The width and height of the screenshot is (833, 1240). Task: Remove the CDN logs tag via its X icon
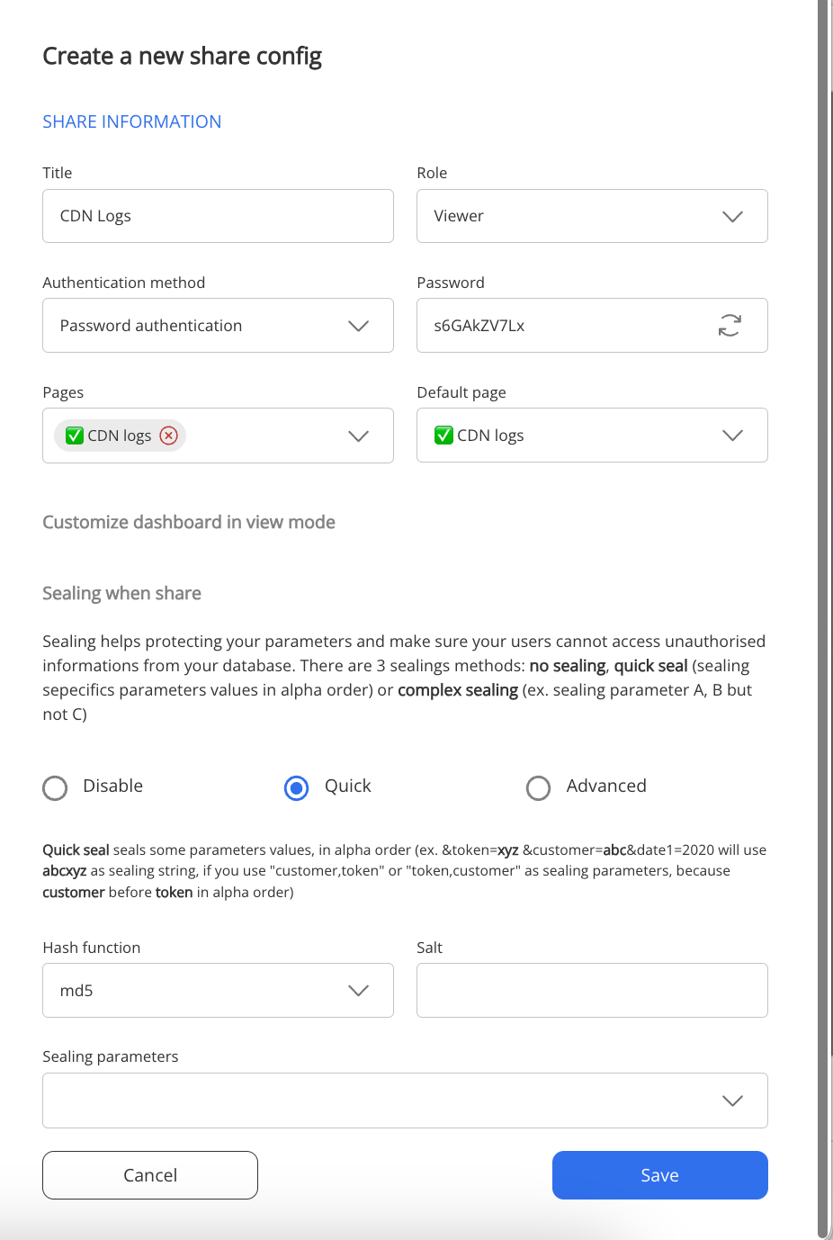click(x=168, y=436)
